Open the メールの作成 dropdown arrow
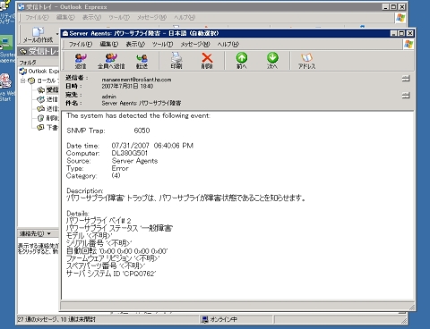Viewport: 430px width, 329px height. pyautogui.click(x=57, y=34)
